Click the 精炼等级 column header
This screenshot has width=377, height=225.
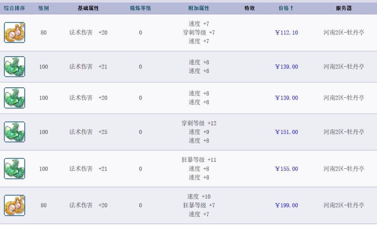[140, 8]
